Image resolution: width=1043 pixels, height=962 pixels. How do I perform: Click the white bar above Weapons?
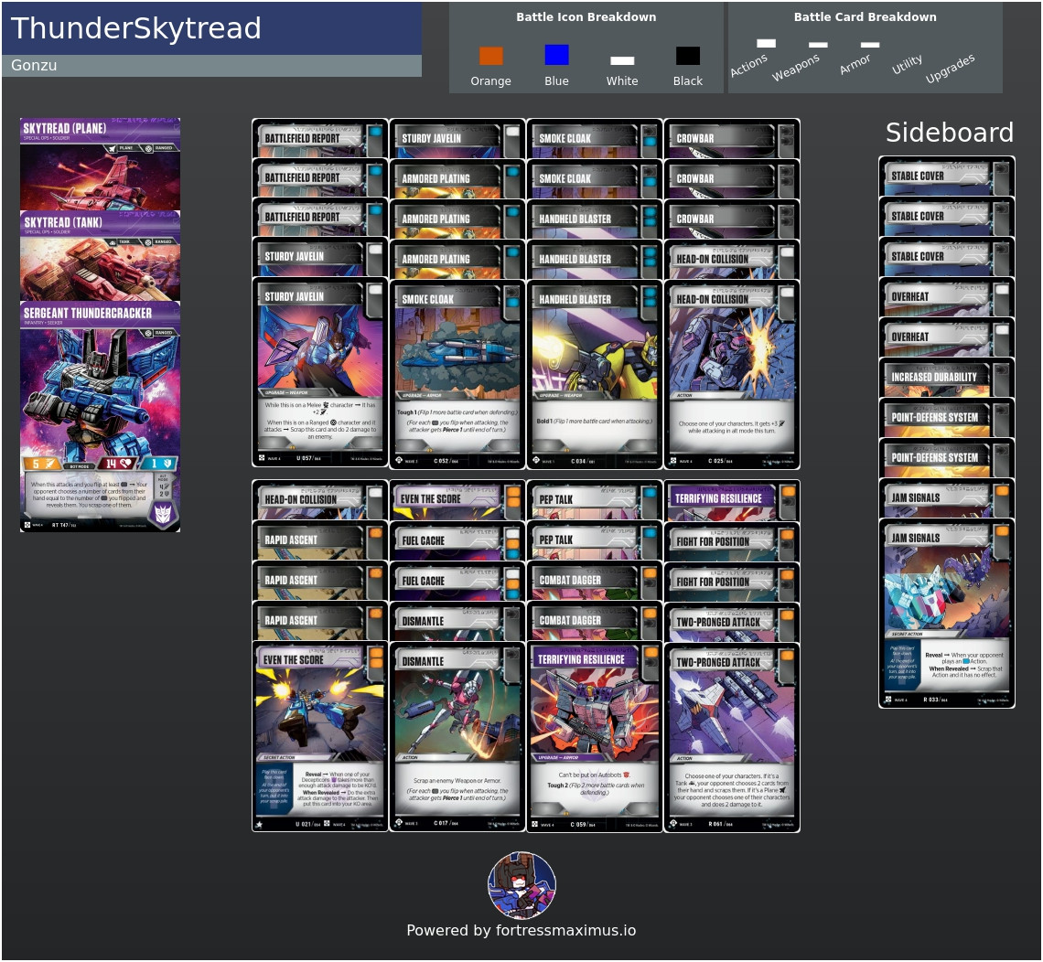818,45
